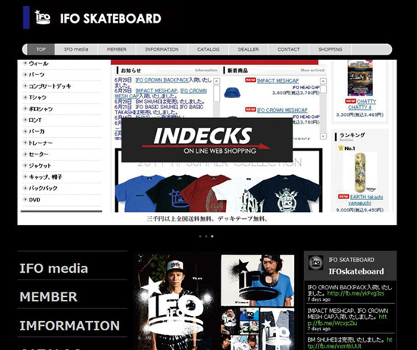Open the IFO media navigation tab
The image size is (417, 350).
pyautogui.click(x=76, y=49)
